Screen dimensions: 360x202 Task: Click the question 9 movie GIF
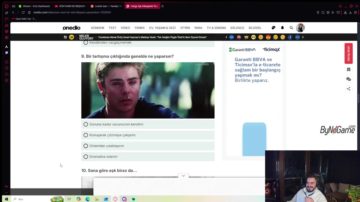(148, 90)
